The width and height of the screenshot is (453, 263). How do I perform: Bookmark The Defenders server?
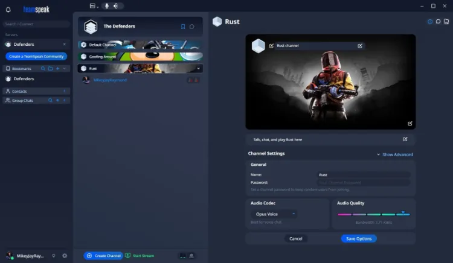[183, 27]
